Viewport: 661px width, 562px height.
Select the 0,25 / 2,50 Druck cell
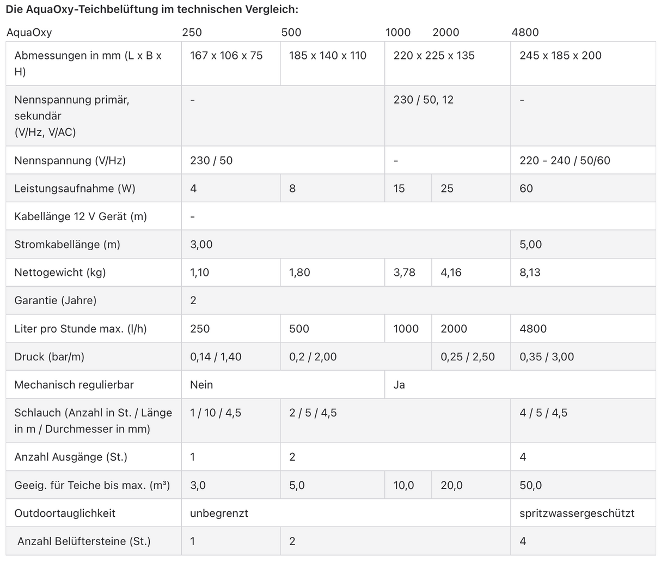468,357
